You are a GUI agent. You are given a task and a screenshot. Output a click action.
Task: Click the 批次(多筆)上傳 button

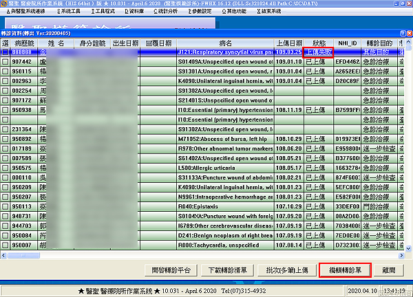click(286, 270)
